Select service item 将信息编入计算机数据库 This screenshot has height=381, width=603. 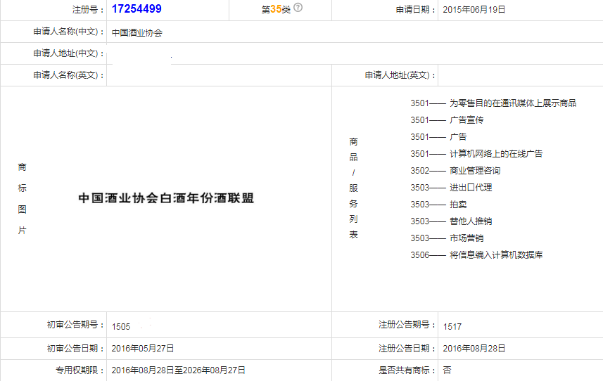[496, 254]
